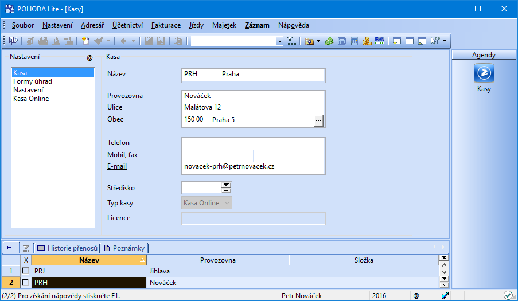Click the green money toolbar icon
Viewport: 518px width, 301px height.
pos(329,41)
